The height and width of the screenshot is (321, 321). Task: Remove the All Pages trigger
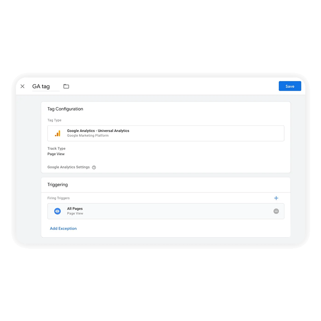pos(276,211)
